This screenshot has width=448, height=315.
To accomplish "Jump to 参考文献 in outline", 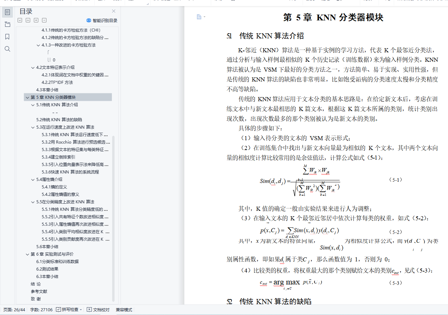I will point(39,292).
